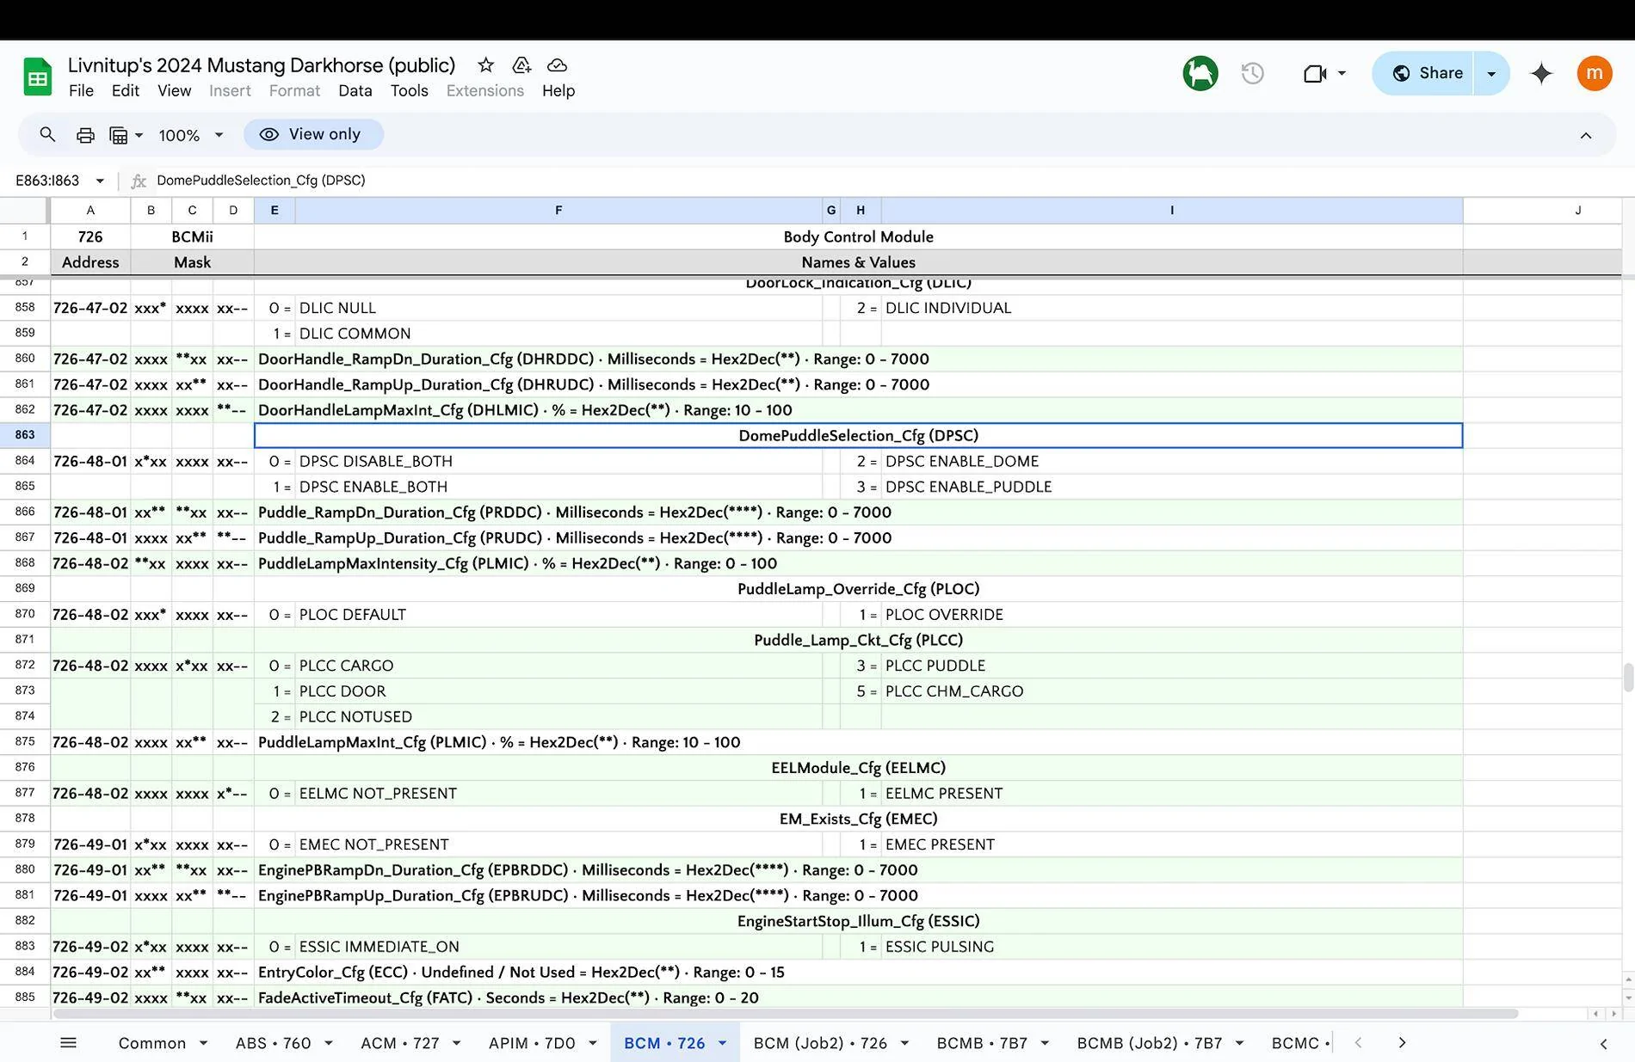Switch to the ACM • 727 tab

point(399,1043)
